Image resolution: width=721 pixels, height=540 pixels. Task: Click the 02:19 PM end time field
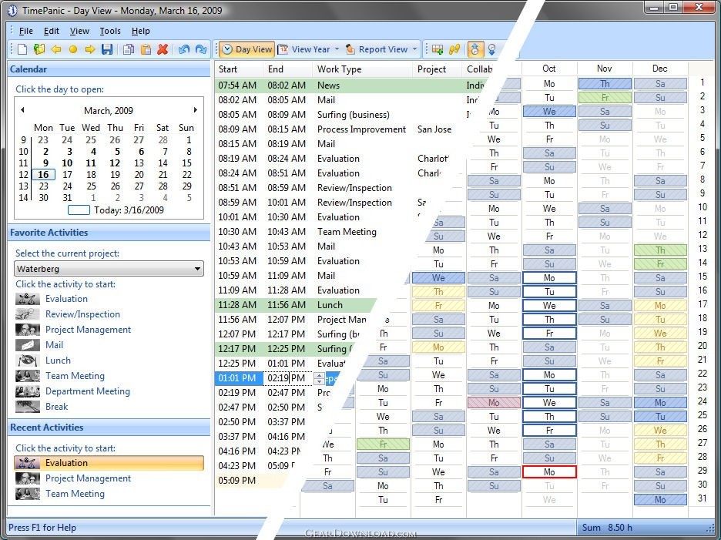(288, 378)
